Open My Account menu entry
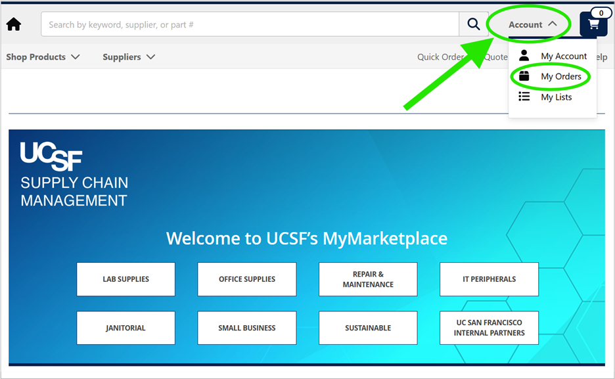Viewport: 615px width, 379px height. pyautogui.click(x=564, y=56)
